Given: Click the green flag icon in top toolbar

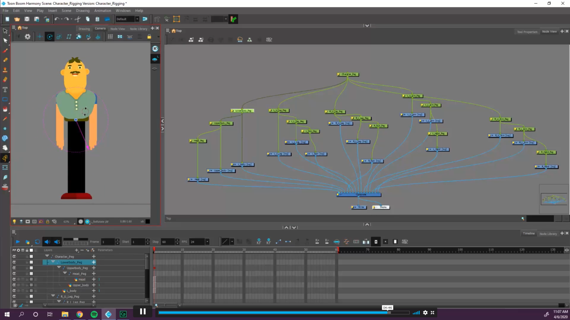Looking at the screenshot, I should coord(233,19).
